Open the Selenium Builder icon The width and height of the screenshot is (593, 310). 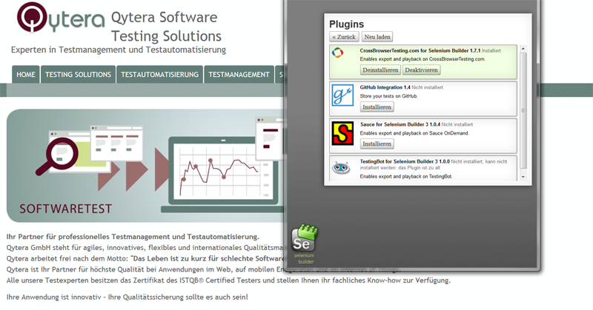[304, 240]
